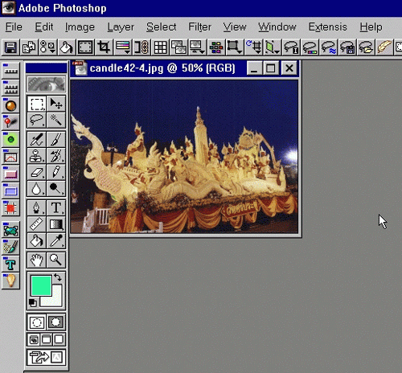Screen dimensions: 402x373
Task: Click the light bulb tips icon
Action: pos(10,281)
